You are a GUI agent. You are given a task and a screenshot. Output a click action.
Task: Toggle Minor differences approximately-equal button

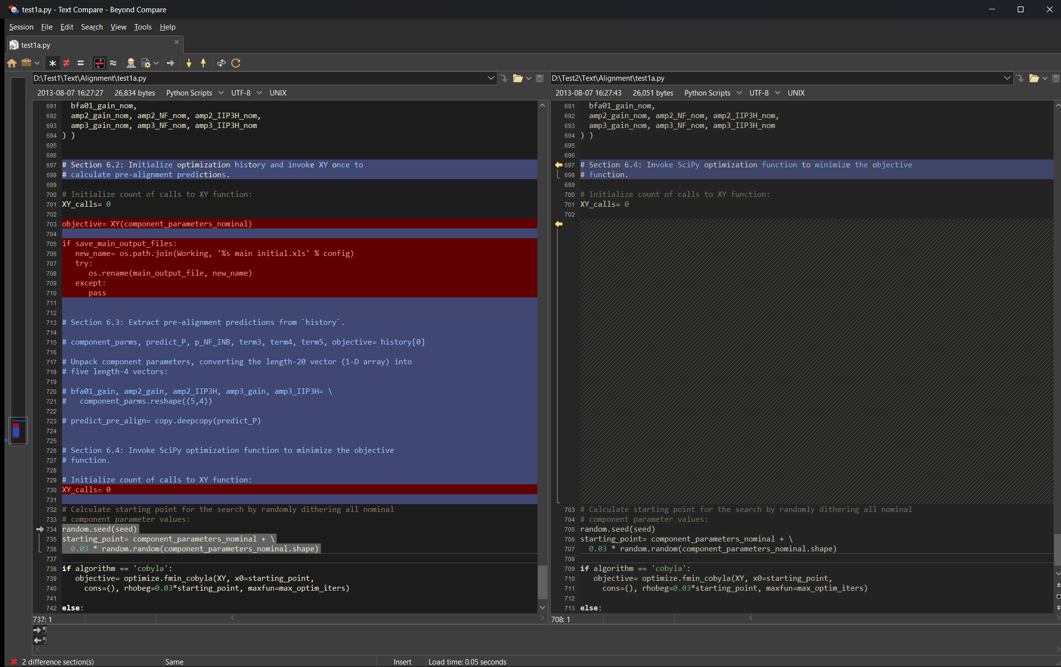[x=113, y=63]
